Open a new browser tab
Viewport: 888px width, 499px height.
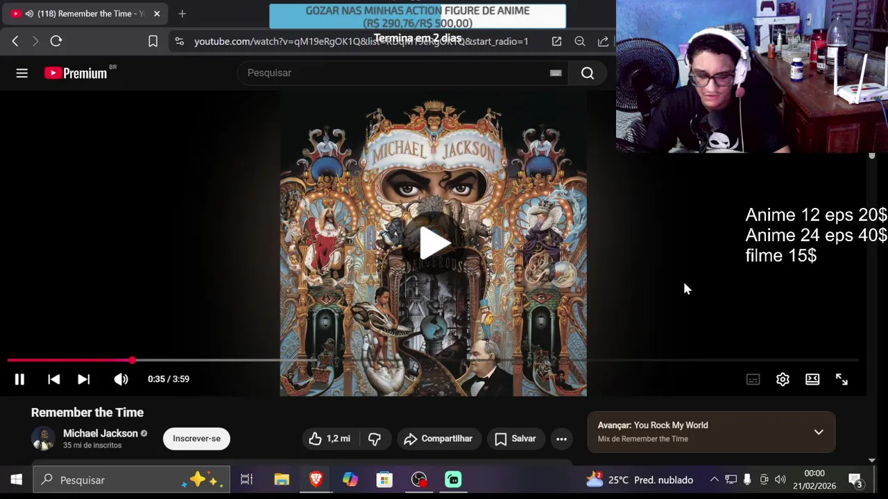182,14
